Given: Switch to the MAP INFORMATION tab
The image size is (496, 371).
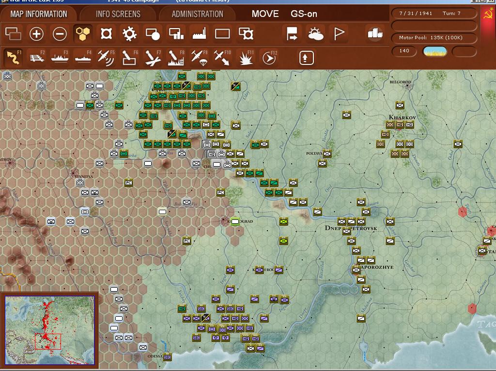Looking at the screenshot, I should 39,14.
